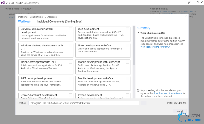204x124 pixels.
Task: Open the browse (...) button for location
Action: point(143,103)
